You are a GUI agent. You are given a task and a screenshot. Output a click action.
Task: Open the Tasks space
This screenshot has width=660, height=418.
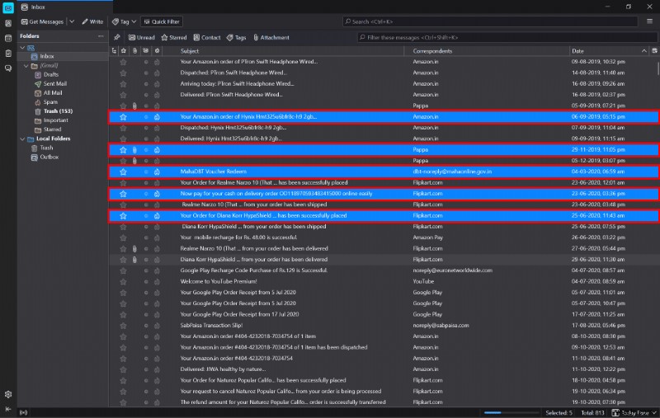(x=8, y=54)
